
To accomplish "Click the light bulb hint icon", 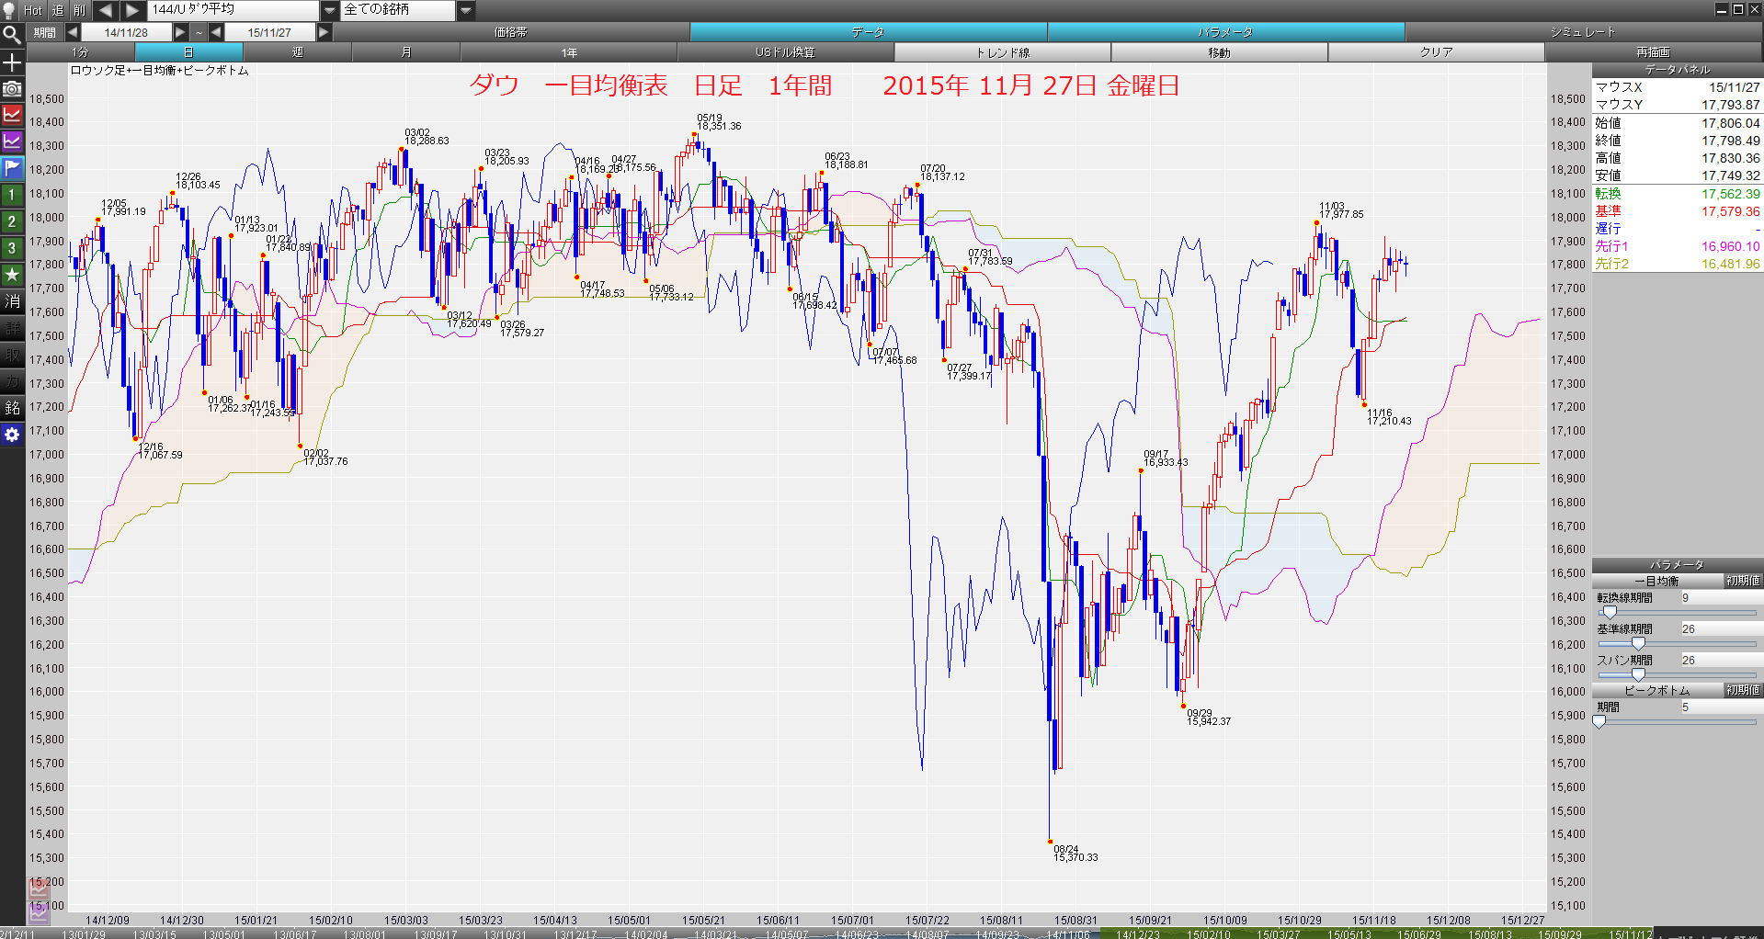I will tap(9, 10).
